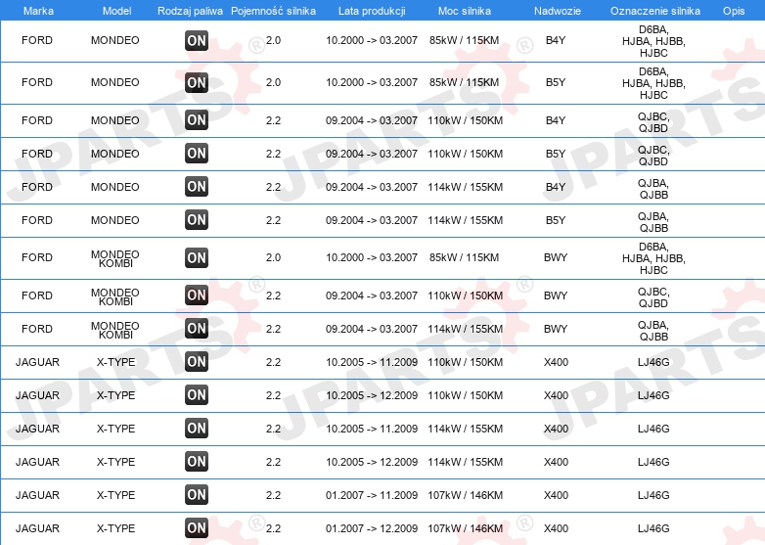This screenshot has width=765, height=545.
Task: Select LJ46G cell in 107kW 01.2007 -> 11.2009 row
Action: point(653,495)
